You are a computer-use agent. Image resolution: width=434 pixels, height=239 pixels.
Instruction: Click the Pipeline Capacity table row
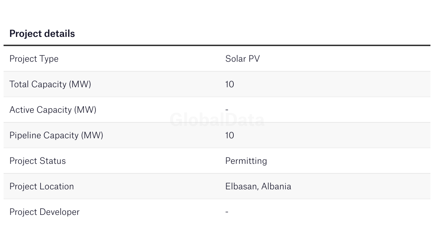point(217,135)
